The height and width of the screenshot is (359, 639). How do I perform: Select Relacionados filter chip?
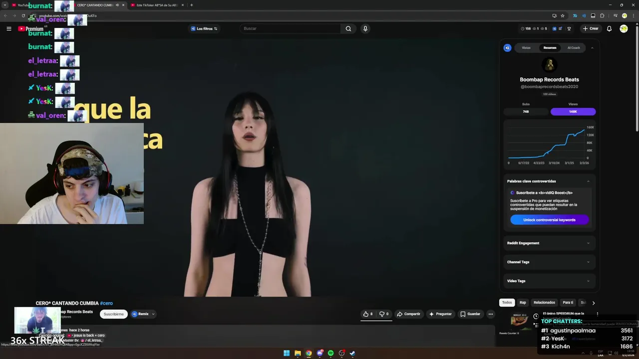coord(544,303)
